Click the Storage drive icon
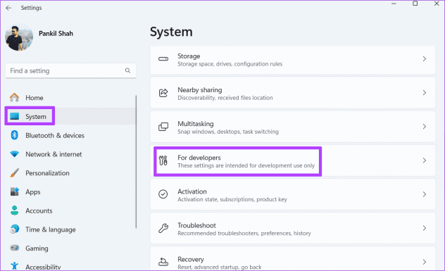 pos(163,59)
